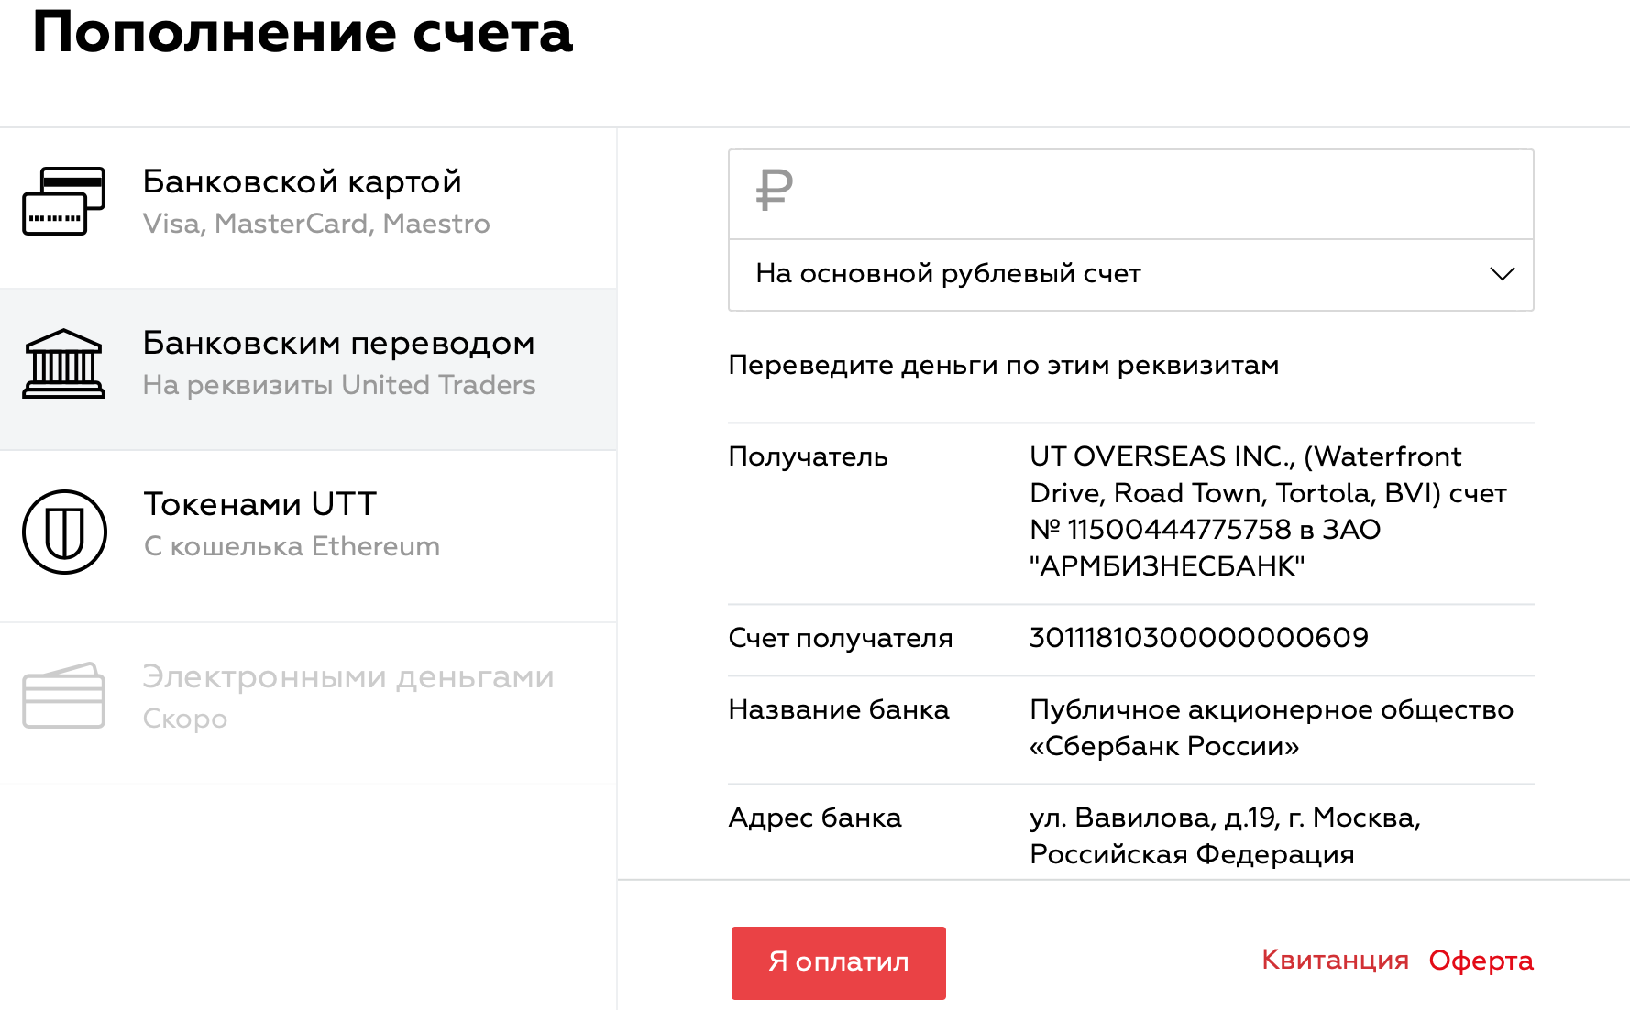
Task: Select the Банковской картой payment method
Action: tap(308, 208)
